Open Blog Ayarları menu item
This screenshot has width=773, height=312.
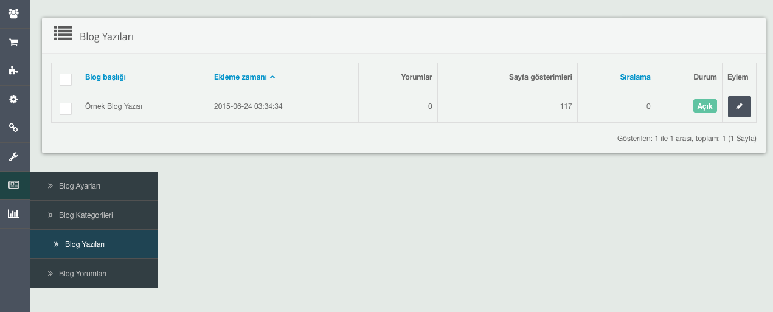point(80,186)
